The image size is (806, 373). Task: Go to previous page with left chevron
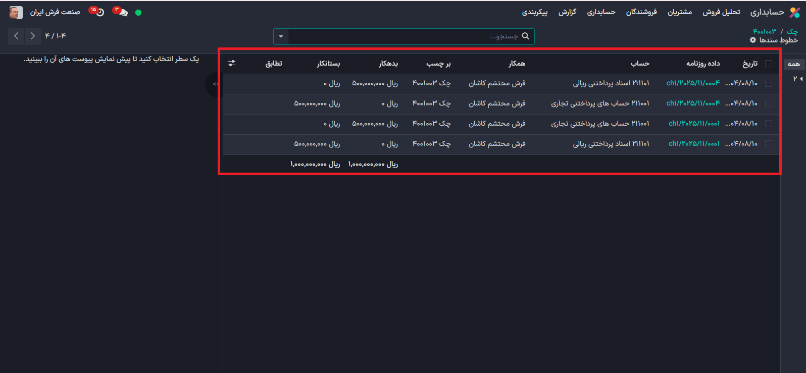[x=16, y=36]
